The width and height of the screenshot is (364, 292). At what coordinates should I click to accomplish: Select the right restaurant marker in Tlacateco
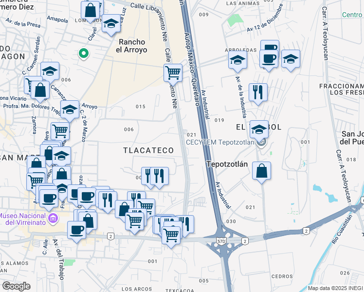coord(159,178)
